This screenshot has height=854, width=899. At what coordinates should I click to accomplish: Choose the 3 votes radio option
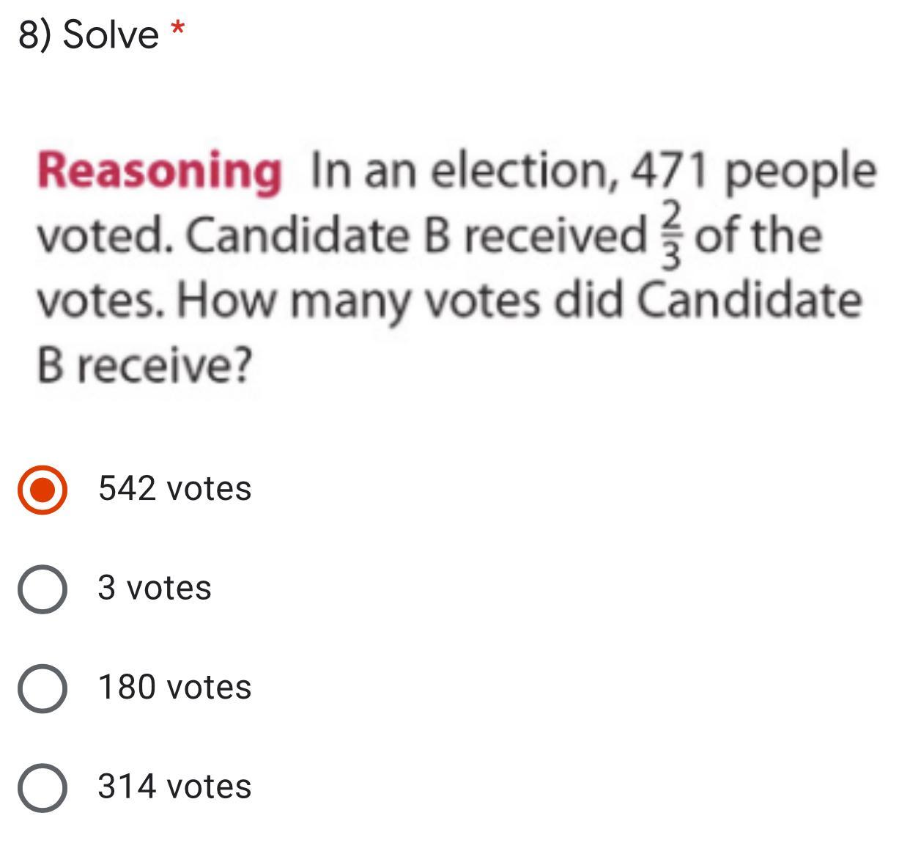click(42, 588)
